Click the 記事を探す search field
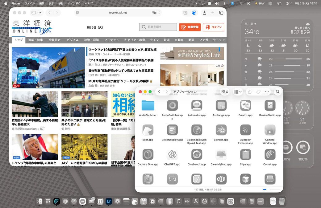This screenshot has width=321, height=208. [158, 27]
